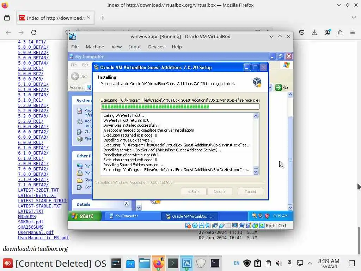The height and width of the screenshot is (271, 361).
Task: Click the green Go arrow in My Computer address bar
Action: pyautogui.click(x=279, y=88)
